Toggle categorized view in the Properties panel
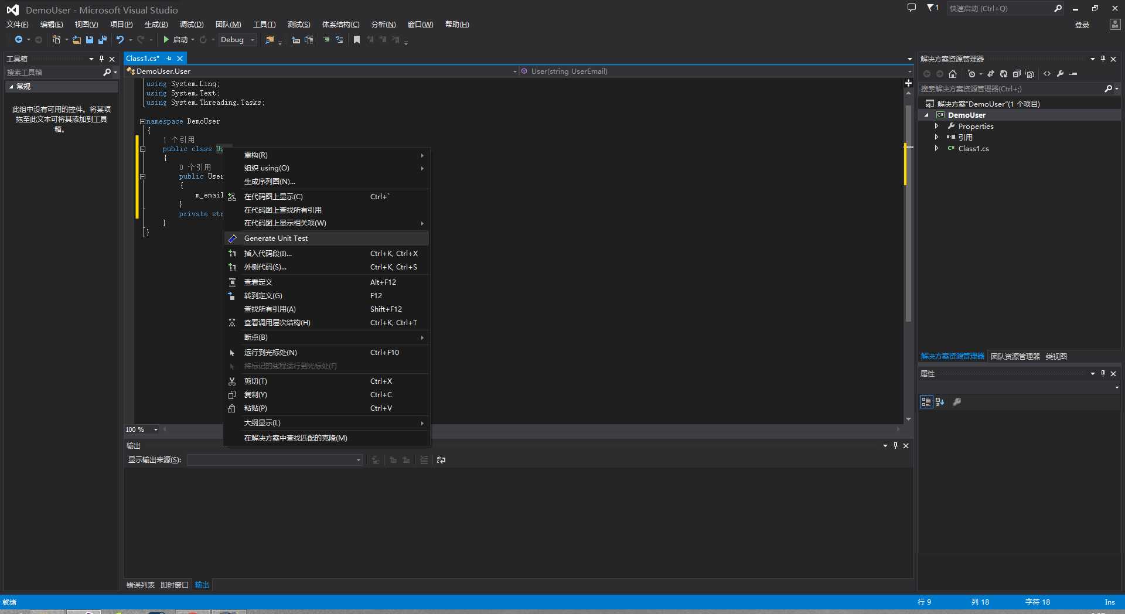This screenshot has height=614, width=1125. pos(926,402)
